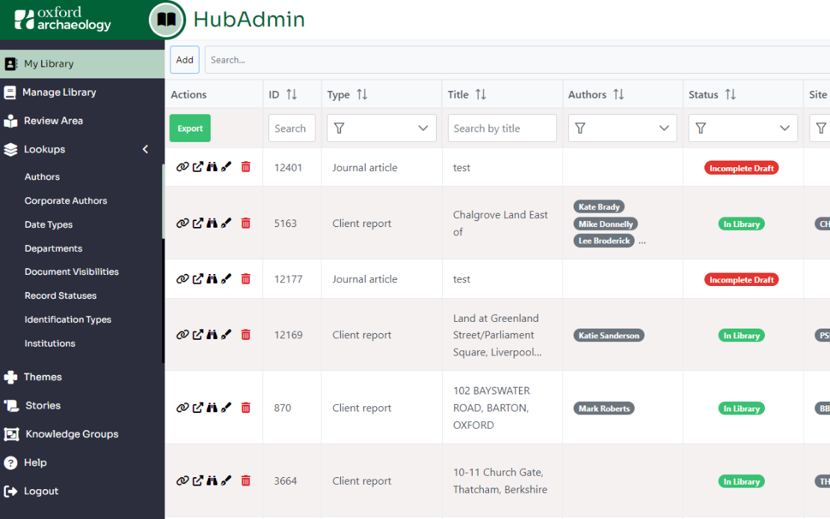
Task: Click the Oxford Archaeology logo
Action: [x=63, y=19]
